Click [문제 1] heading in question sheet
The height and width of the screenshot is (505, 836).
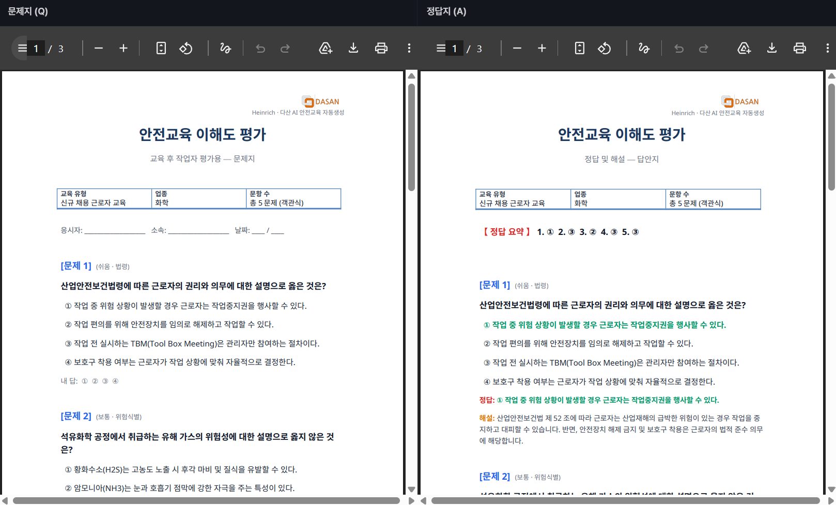76,266
